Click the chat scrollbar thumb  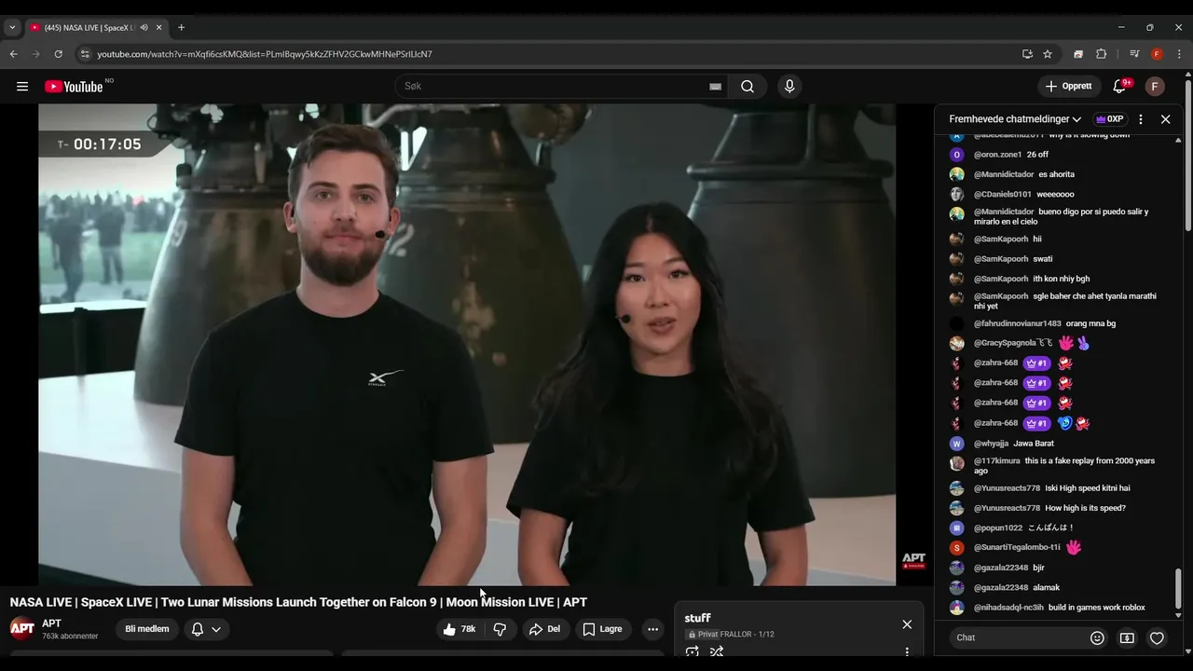(1178, 589)
